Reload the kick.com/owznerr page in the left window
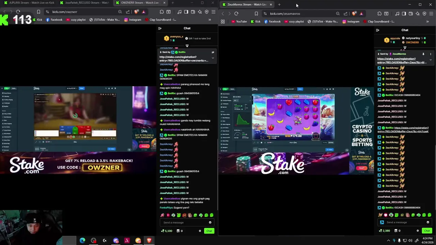The width and height of the screenshot is (436, 245). click(18, 12)
